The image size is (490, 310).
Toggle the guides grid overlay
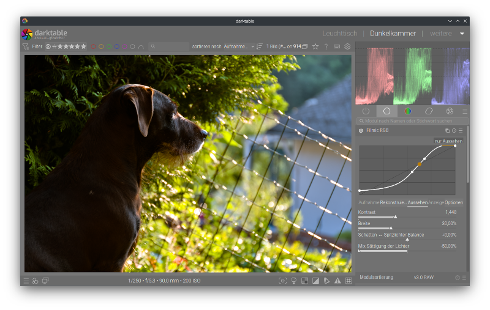[349, 281]
